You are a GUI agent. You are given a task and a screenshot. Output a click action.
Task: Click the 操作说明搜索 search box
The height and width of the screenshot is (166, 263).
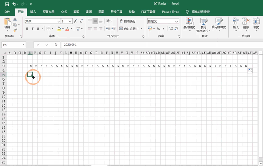click(201, 12)
